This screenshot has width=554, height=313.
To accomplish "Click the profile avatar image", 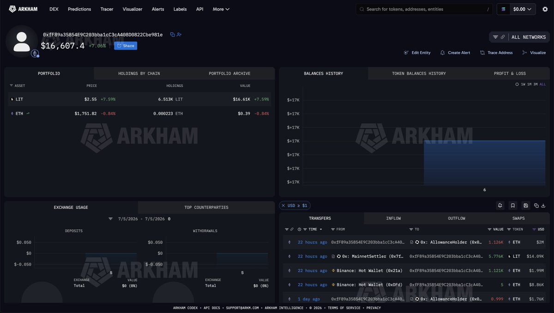I will point(22,41).
